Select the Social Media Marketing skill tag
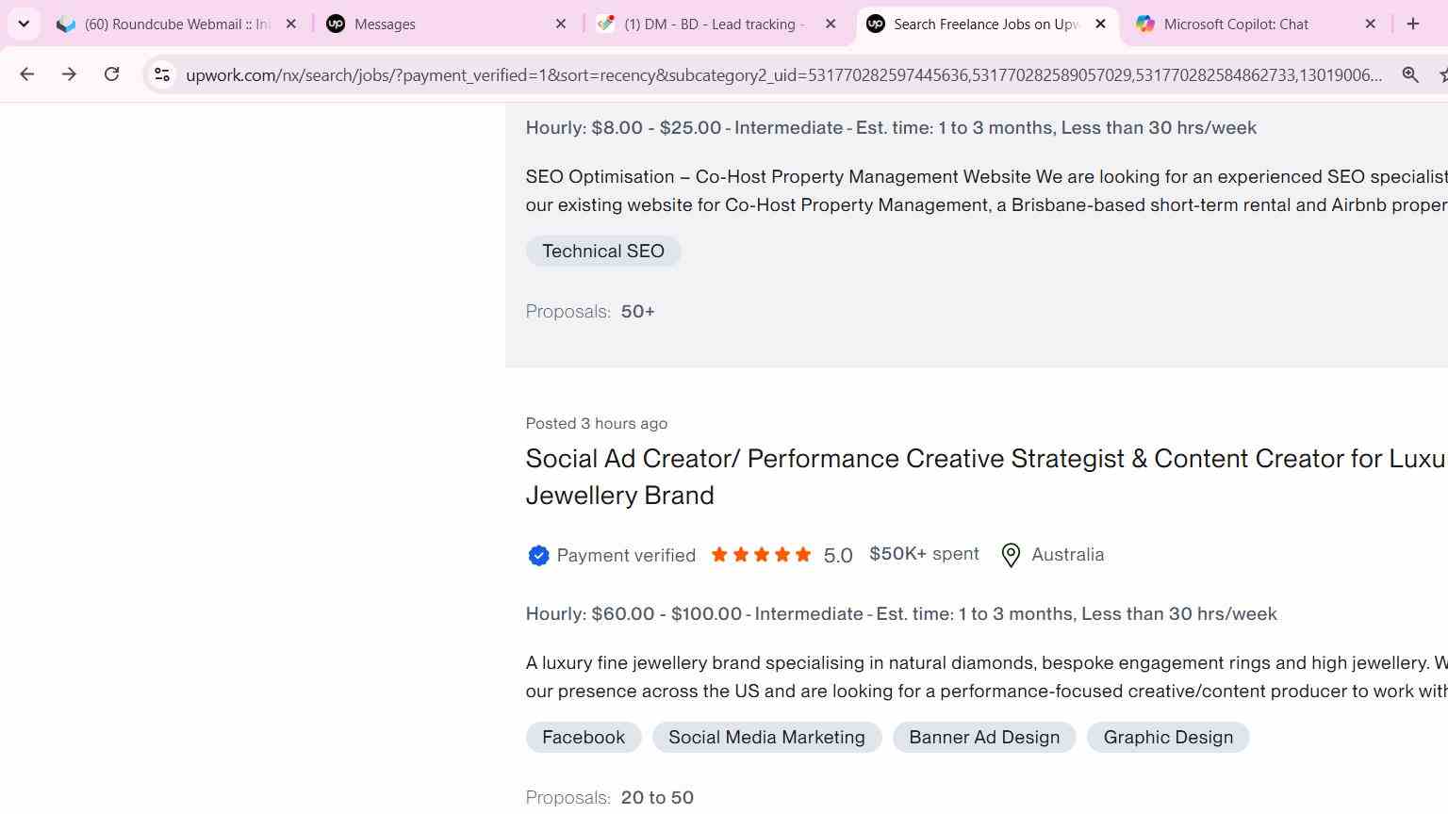 click(x=766, y=738)
